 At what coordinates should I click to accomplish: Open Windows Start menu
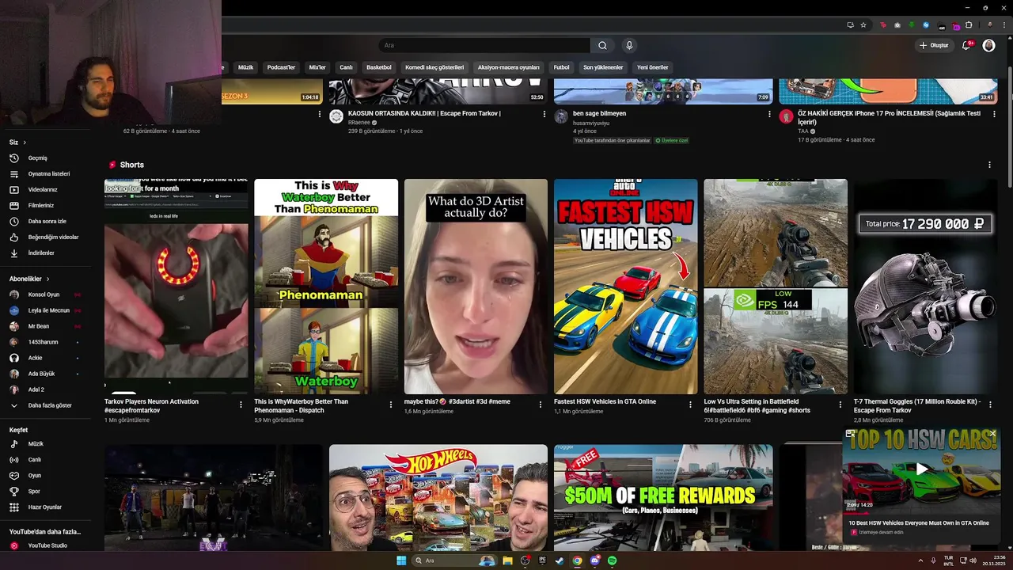pos(401,560)
